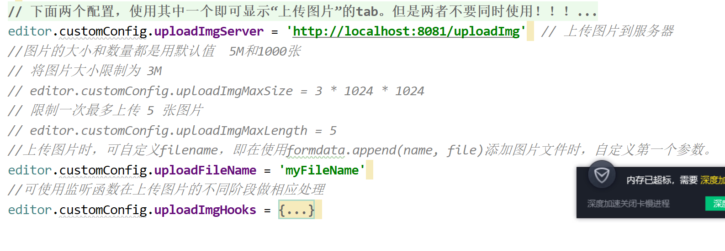Click the comment 将图片大小限制为 3M
This screenshot has height=251, width=725.
[x=85, y=71]
